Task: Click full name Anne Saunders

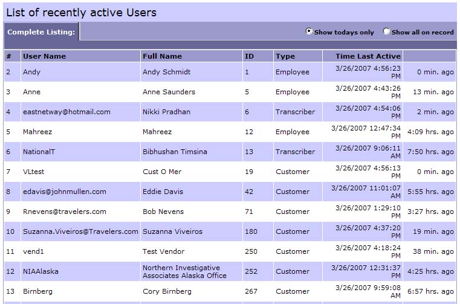Action: tap(169, 92)
